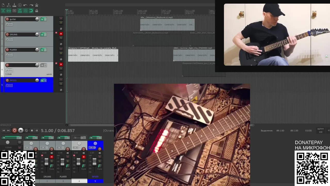Screen dimensions: 330x186
Task: Solo the PLAYER track in track panel
Action: point(61,53)
